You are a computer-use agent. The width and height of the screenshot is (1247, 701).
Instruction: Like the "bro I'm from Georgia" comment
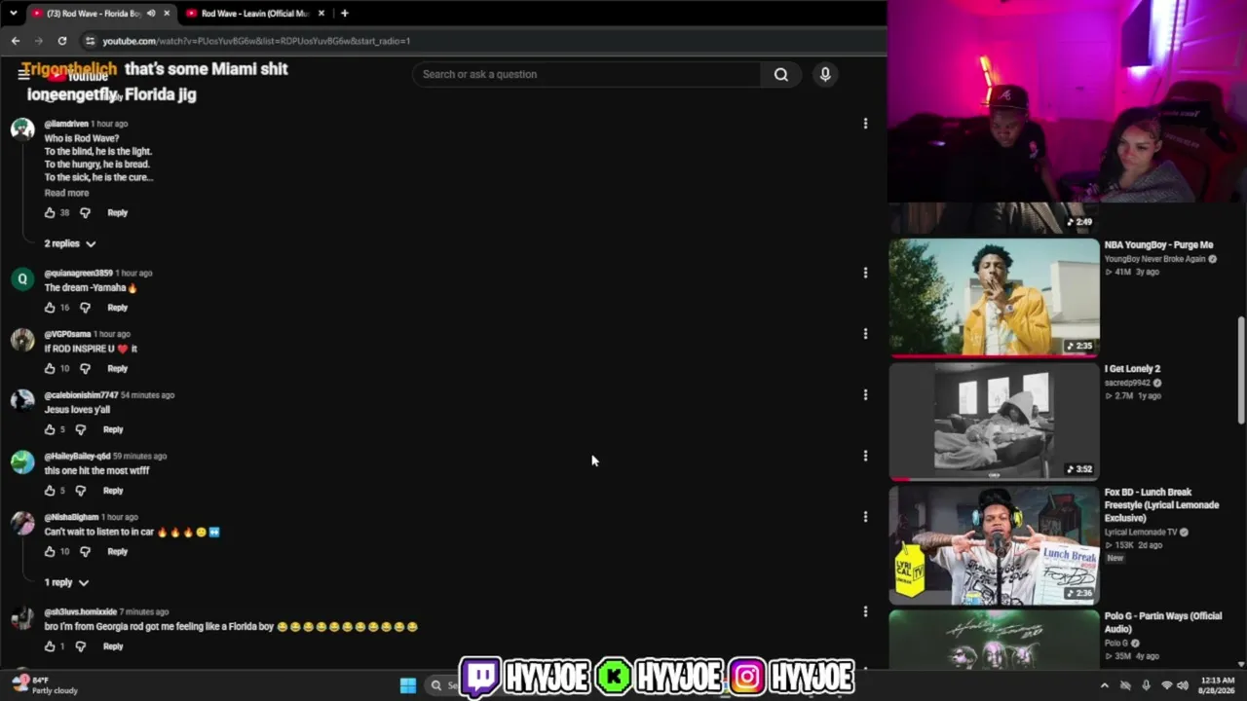(x=50, y=646)
